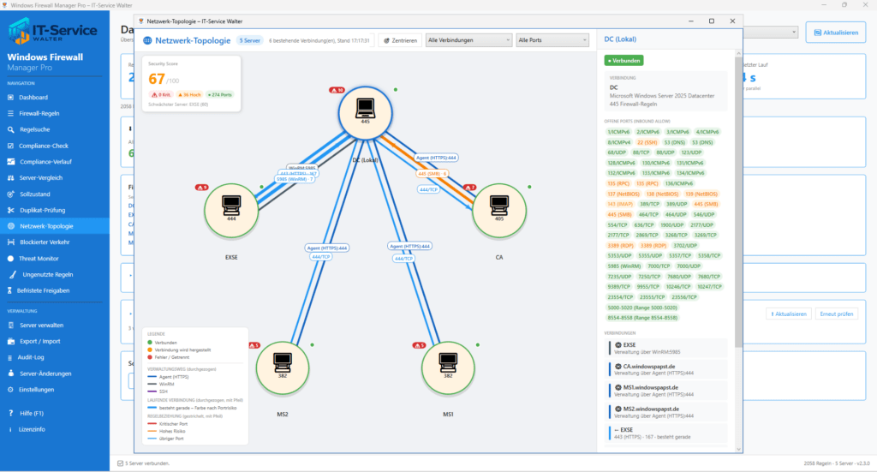
Task: Click the Blockierter Verkehr icon
Action: click(x=10, y=242)
